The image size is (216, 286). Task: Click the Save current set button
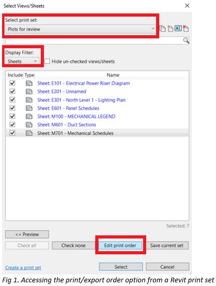[x=167, y=246]
